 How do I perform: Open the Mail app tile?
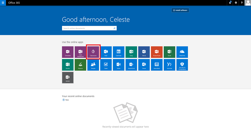[106, 52]
